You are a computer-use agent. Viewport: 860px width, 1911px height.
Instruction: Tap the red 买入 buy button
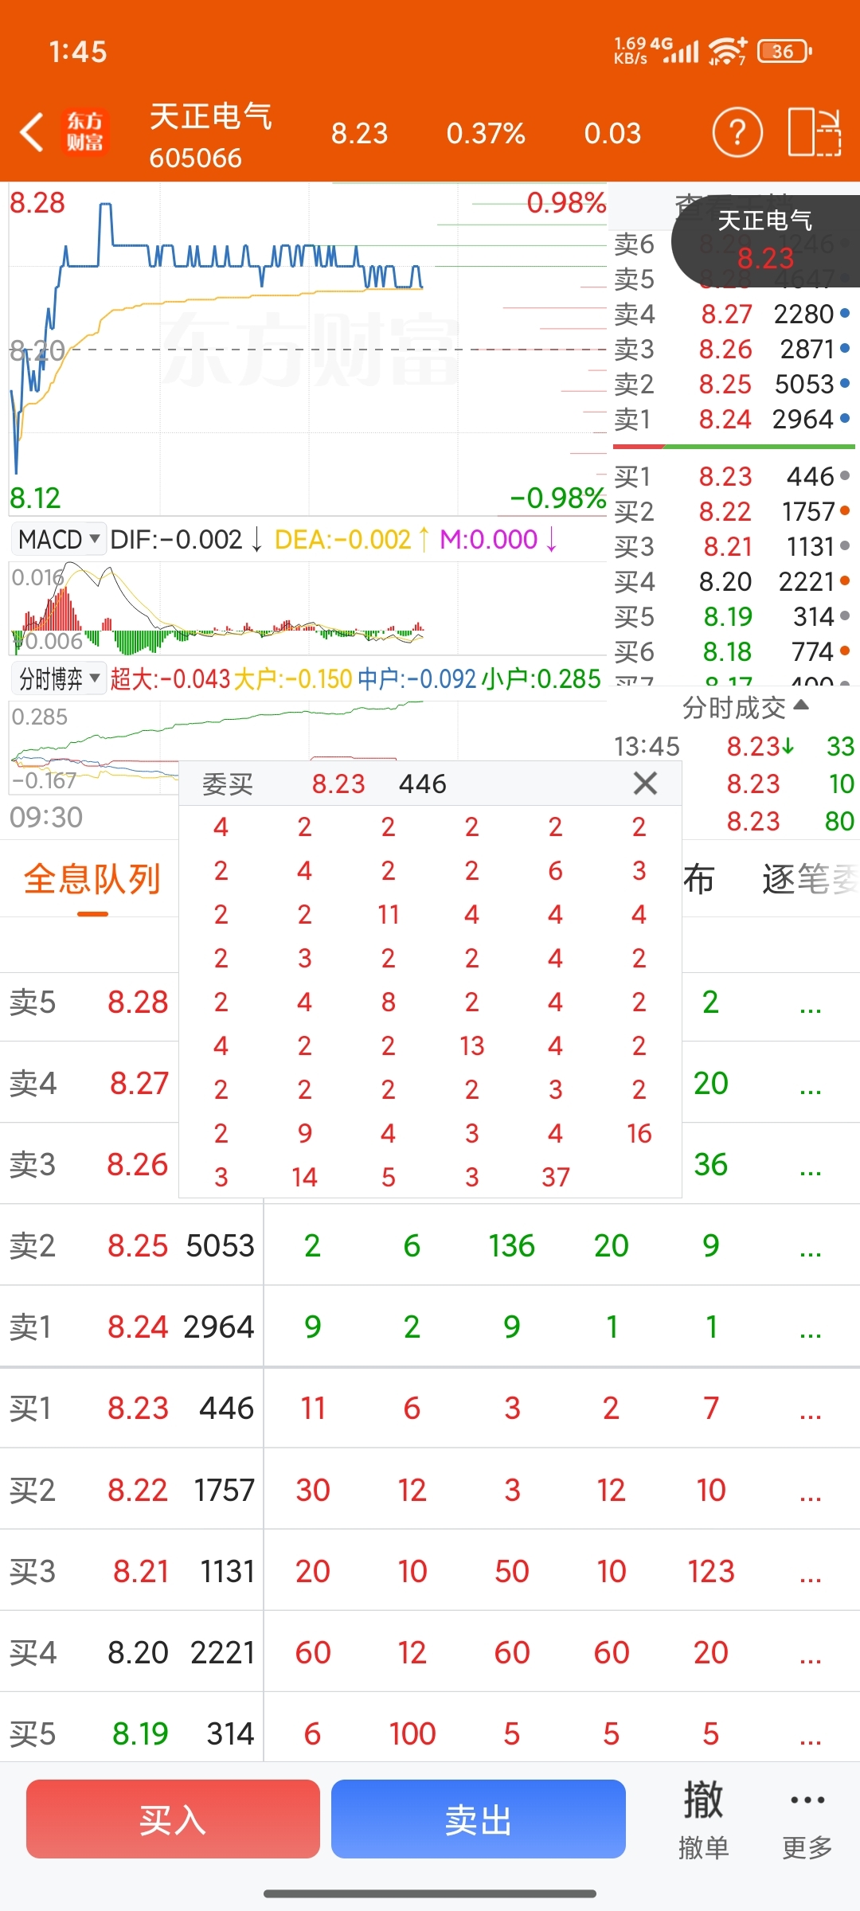(x=173, y=1819)
